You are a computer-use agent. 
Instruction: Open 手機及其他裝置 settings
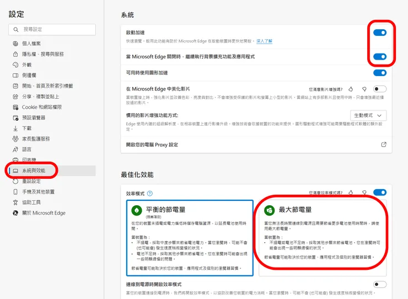tap(38, 192)
